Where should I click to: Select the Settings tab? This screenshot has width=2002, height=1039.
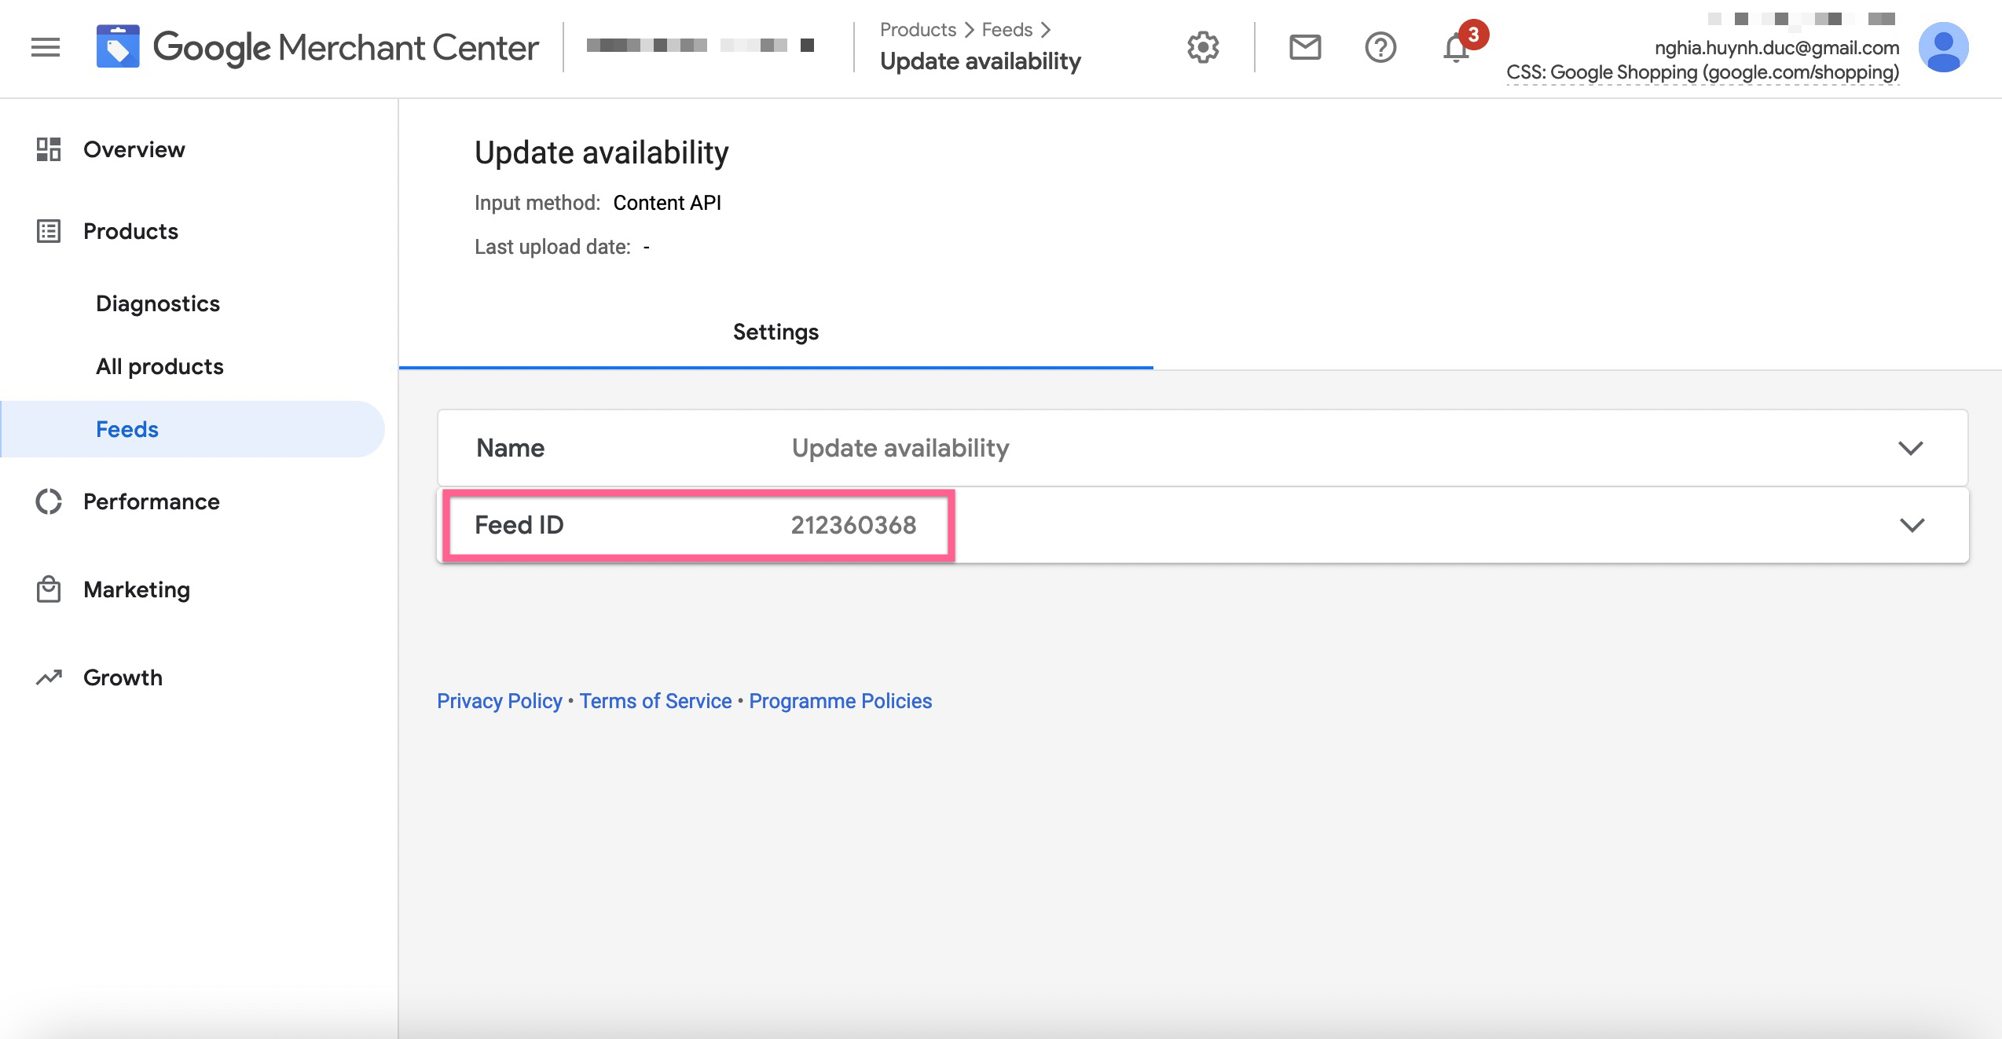coord(775,332)
